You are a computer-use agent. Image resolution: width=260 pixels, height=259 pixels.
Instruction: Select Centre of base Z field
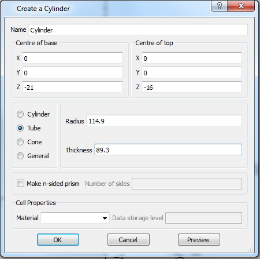[72, 87]
